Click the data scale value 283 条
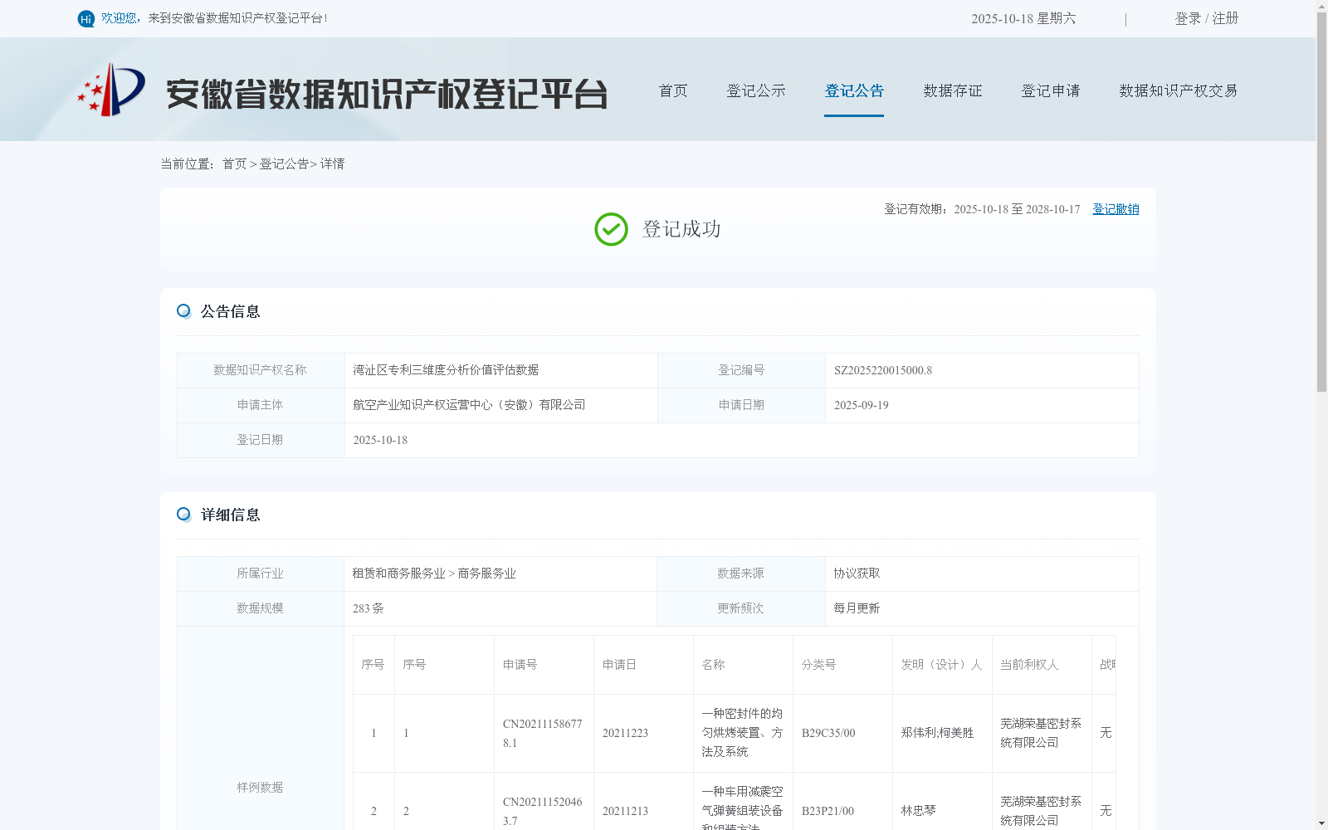The height and width of the screenshot is (830, 1328). tap(368, 608)
